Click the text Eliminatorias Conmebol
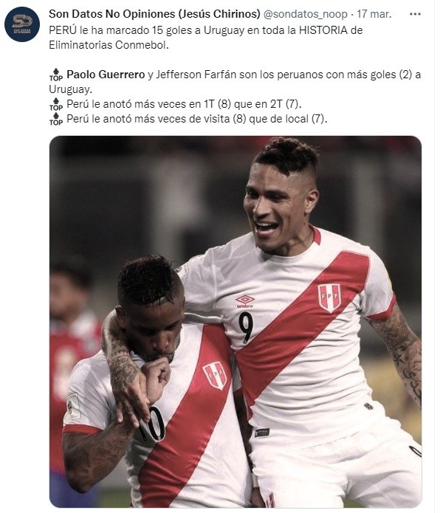Viewport: 440px width, 513px height. pos(109,45)
